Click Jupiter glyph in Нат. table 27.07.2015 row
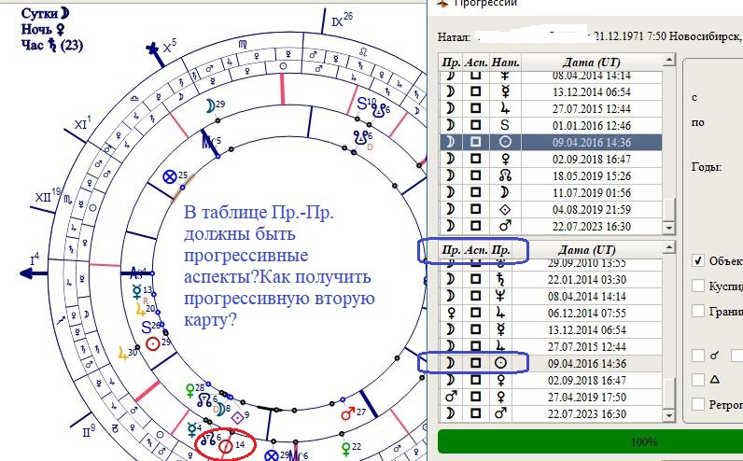743x461 pixels. pos(505,109)
